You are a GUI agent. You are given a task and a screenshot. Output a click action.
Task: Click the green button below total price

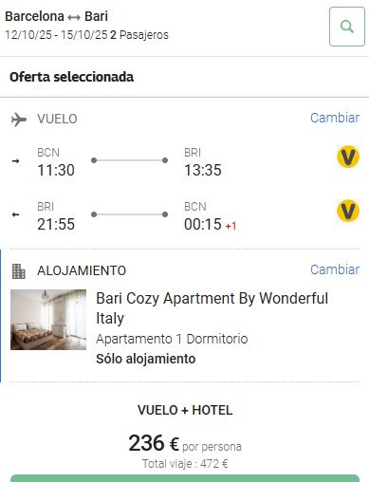pos(185,478)
